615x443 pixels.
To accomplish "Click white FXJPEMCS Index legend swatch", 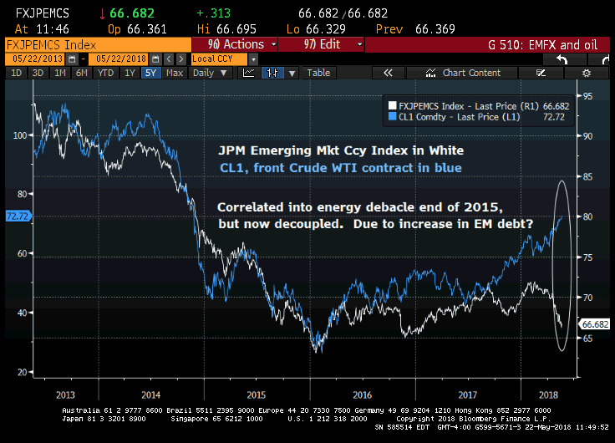I will pyautogui.click(x=392, y=105).
